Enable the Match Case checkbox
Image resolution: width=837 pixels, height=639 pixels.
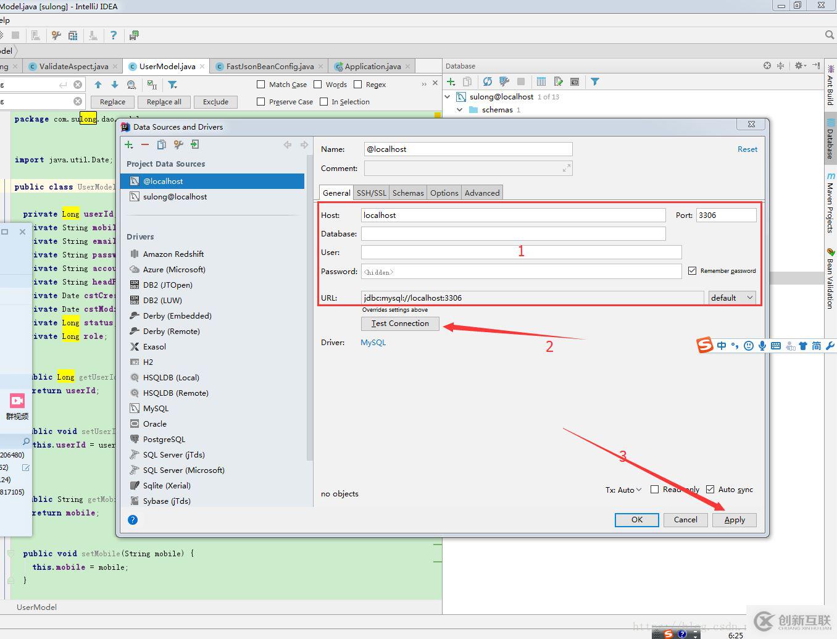click(261, 85)
